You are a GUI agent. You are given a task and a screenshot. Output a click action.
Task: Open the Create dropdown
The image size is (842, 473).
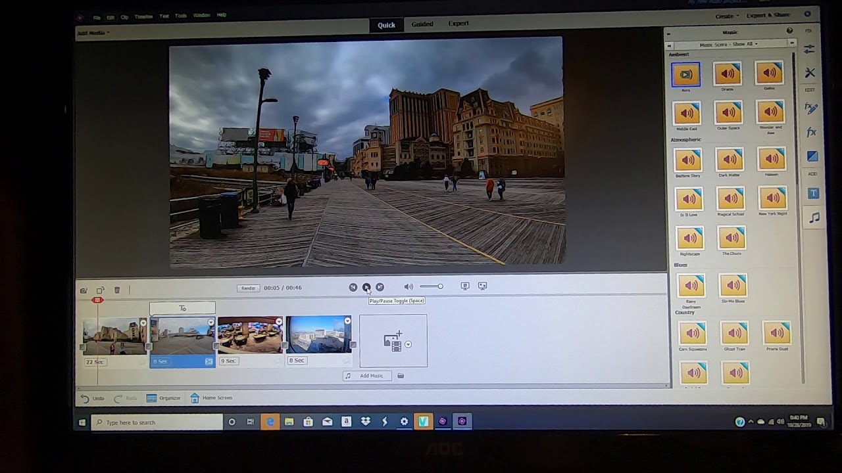727,16
